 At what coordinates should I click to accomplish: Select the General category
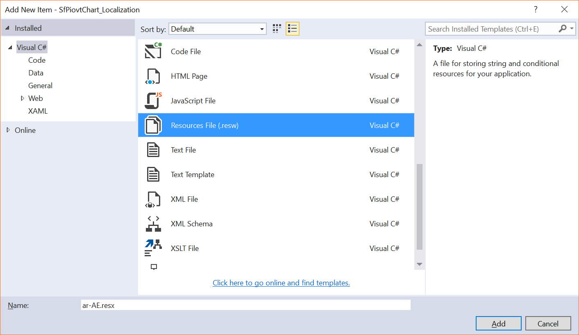(40, 85)
